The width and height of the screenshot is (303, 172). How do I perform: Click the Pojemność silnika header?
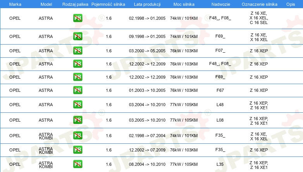point(108,4)
